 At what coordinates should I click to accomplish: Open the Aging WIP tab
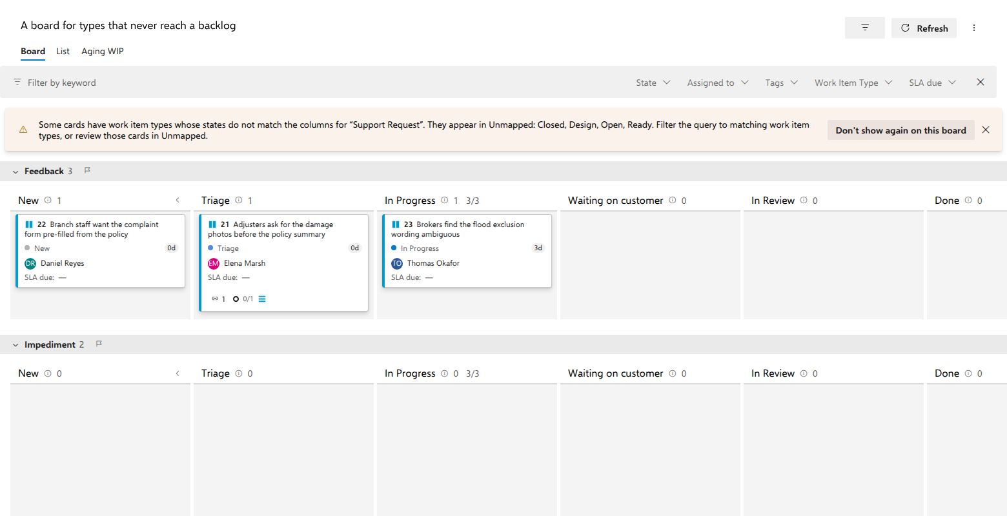tap(103, 51)
